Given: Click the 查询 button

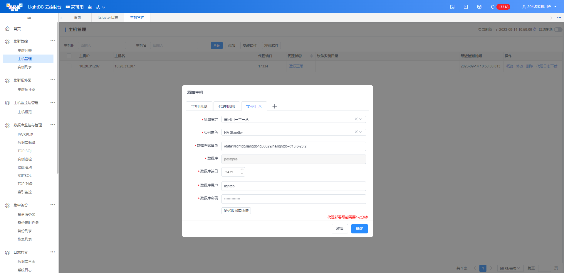Looking at the screenshot, I should coord(217,45).
